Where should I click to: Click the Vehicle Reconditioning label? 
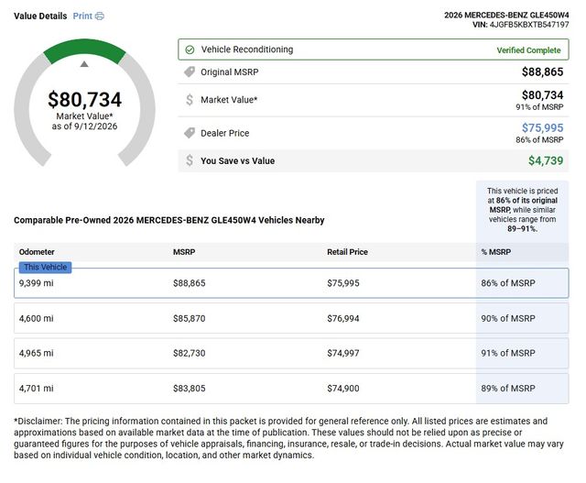(x=247, y=49)
